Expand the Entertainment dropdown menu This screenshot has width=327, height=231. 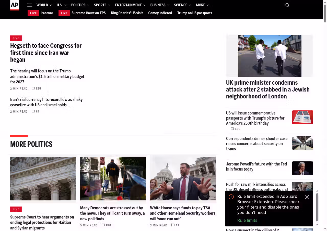point(130,5)
